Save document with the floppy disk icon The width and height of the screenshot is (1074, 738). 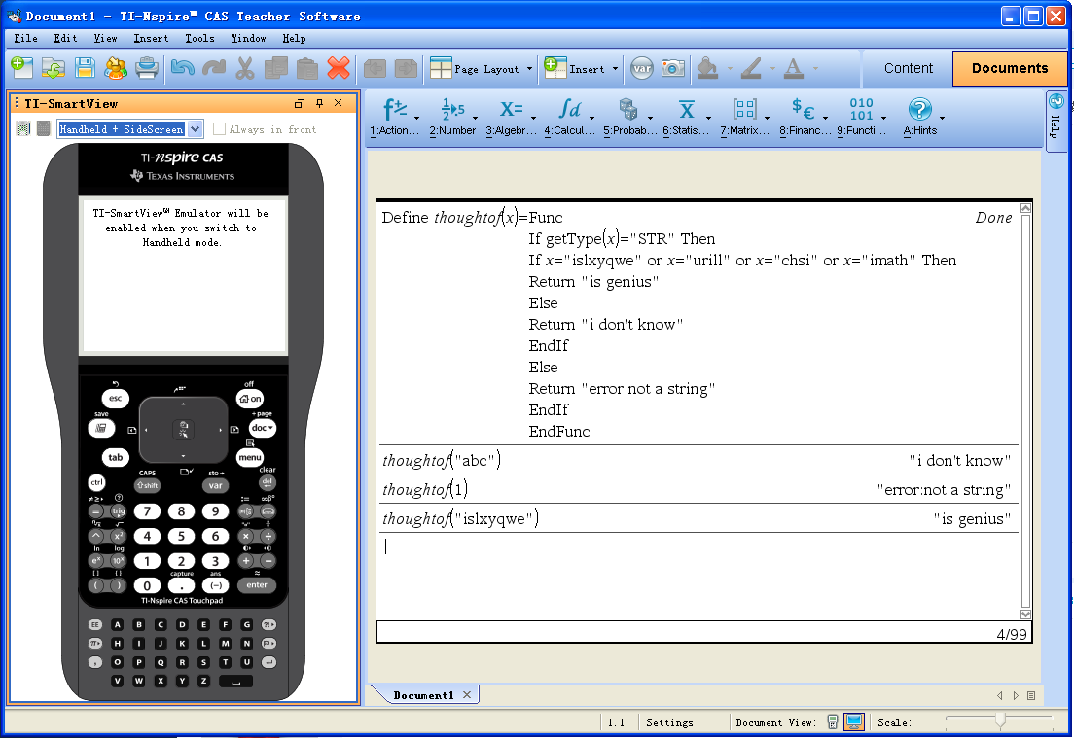pos(85,68)
